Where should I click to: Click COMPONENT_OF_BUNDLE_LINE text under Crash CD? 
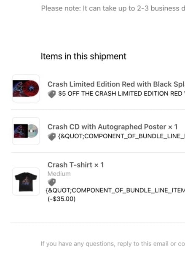pyautogui.click(x=121, y=136)
